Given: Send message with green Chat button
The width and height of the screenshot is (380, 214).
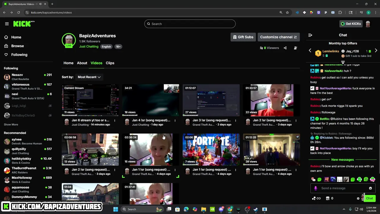Looking at the screenshot, I should tap(369, 198).
